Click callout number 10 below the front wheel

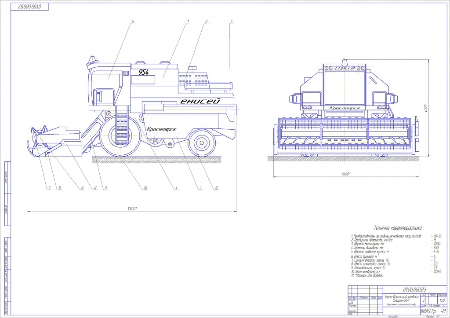pyautogui.click(x=145, y=188)
